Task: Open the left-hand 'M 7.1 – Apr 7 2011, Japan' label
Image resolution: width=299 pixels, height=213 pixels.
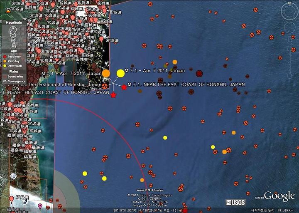Action: [x=71, y=73]
